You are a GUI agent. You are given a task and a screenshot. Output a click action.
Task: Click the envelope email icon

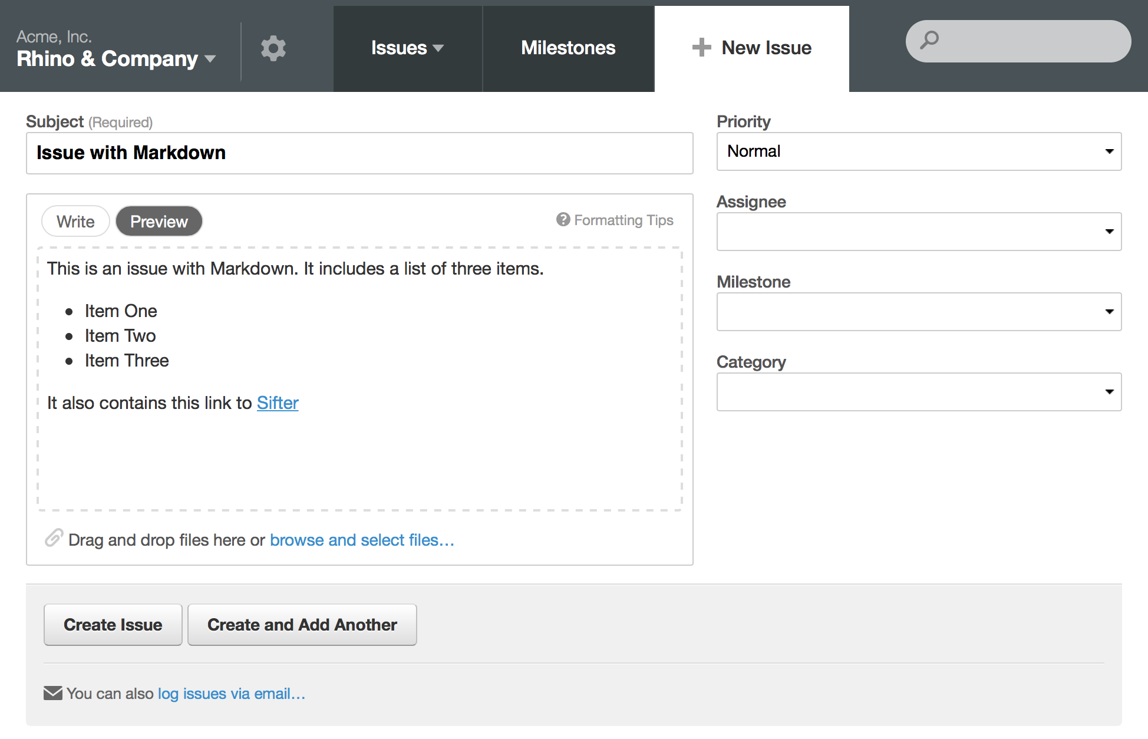[x=52, y=693]
